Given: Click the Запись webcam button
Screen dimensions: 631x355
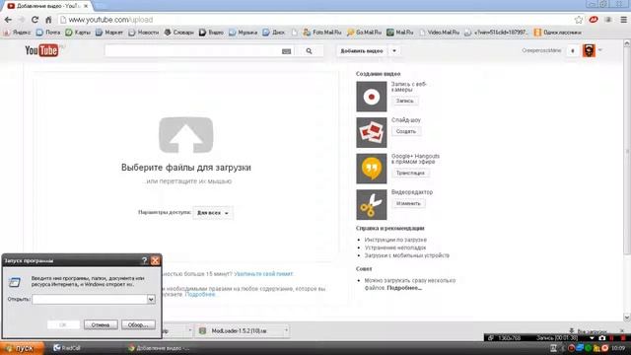Looking at the screenshot, I should 405,101.
